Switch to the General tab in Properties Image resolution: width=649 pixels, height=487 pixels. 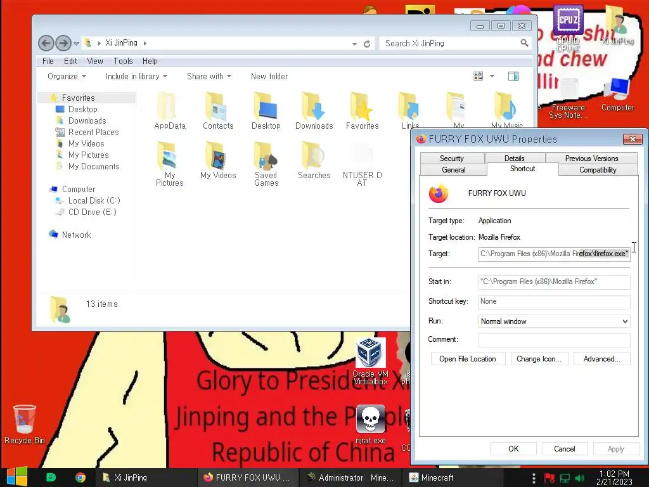pos(454,170)
